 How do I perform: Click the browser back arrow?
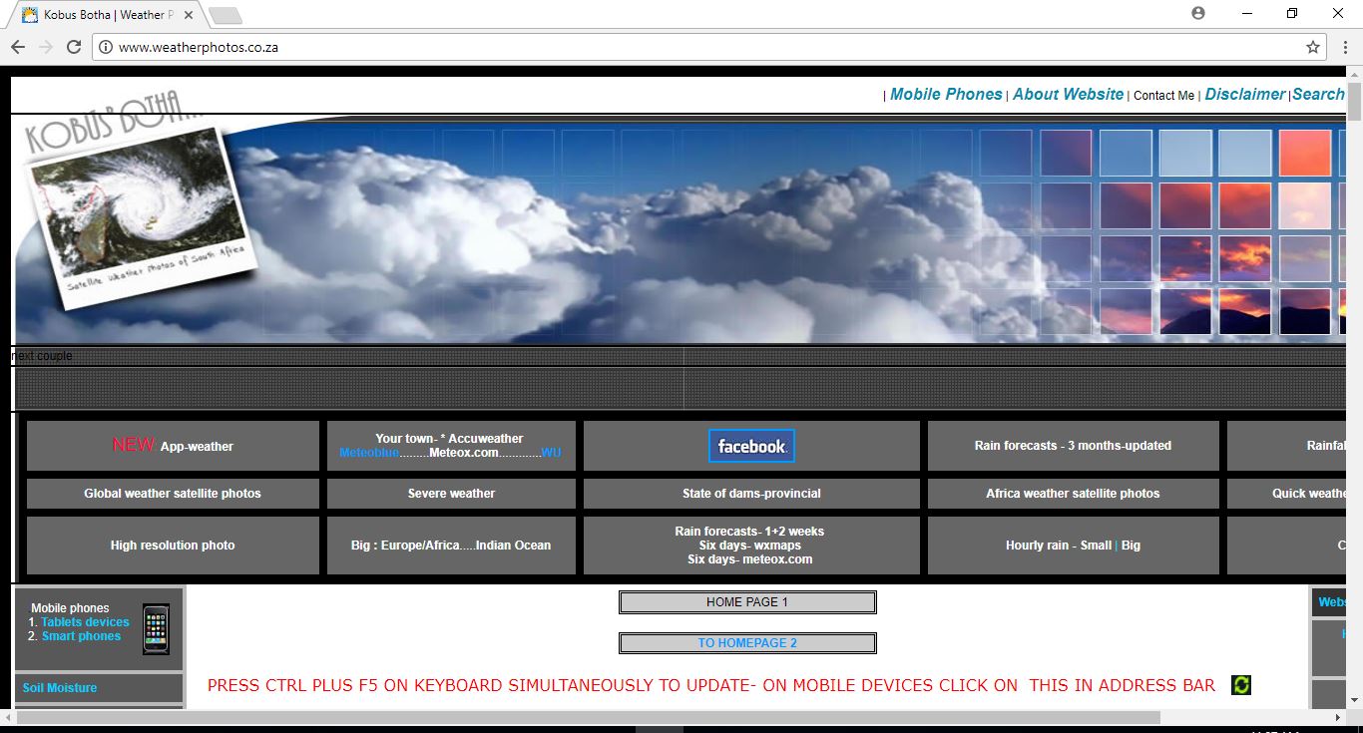18,47
